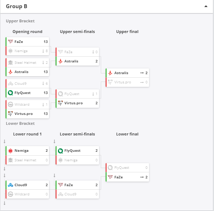Click the Wildcard logo in opening round
The width and height of the screenshot is (214, 211).
(10, 105)
